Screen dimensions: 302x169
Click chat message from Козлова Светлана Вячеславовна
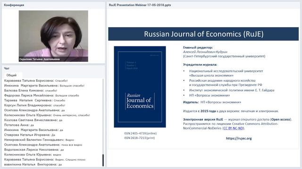click(x=33, y=120)
